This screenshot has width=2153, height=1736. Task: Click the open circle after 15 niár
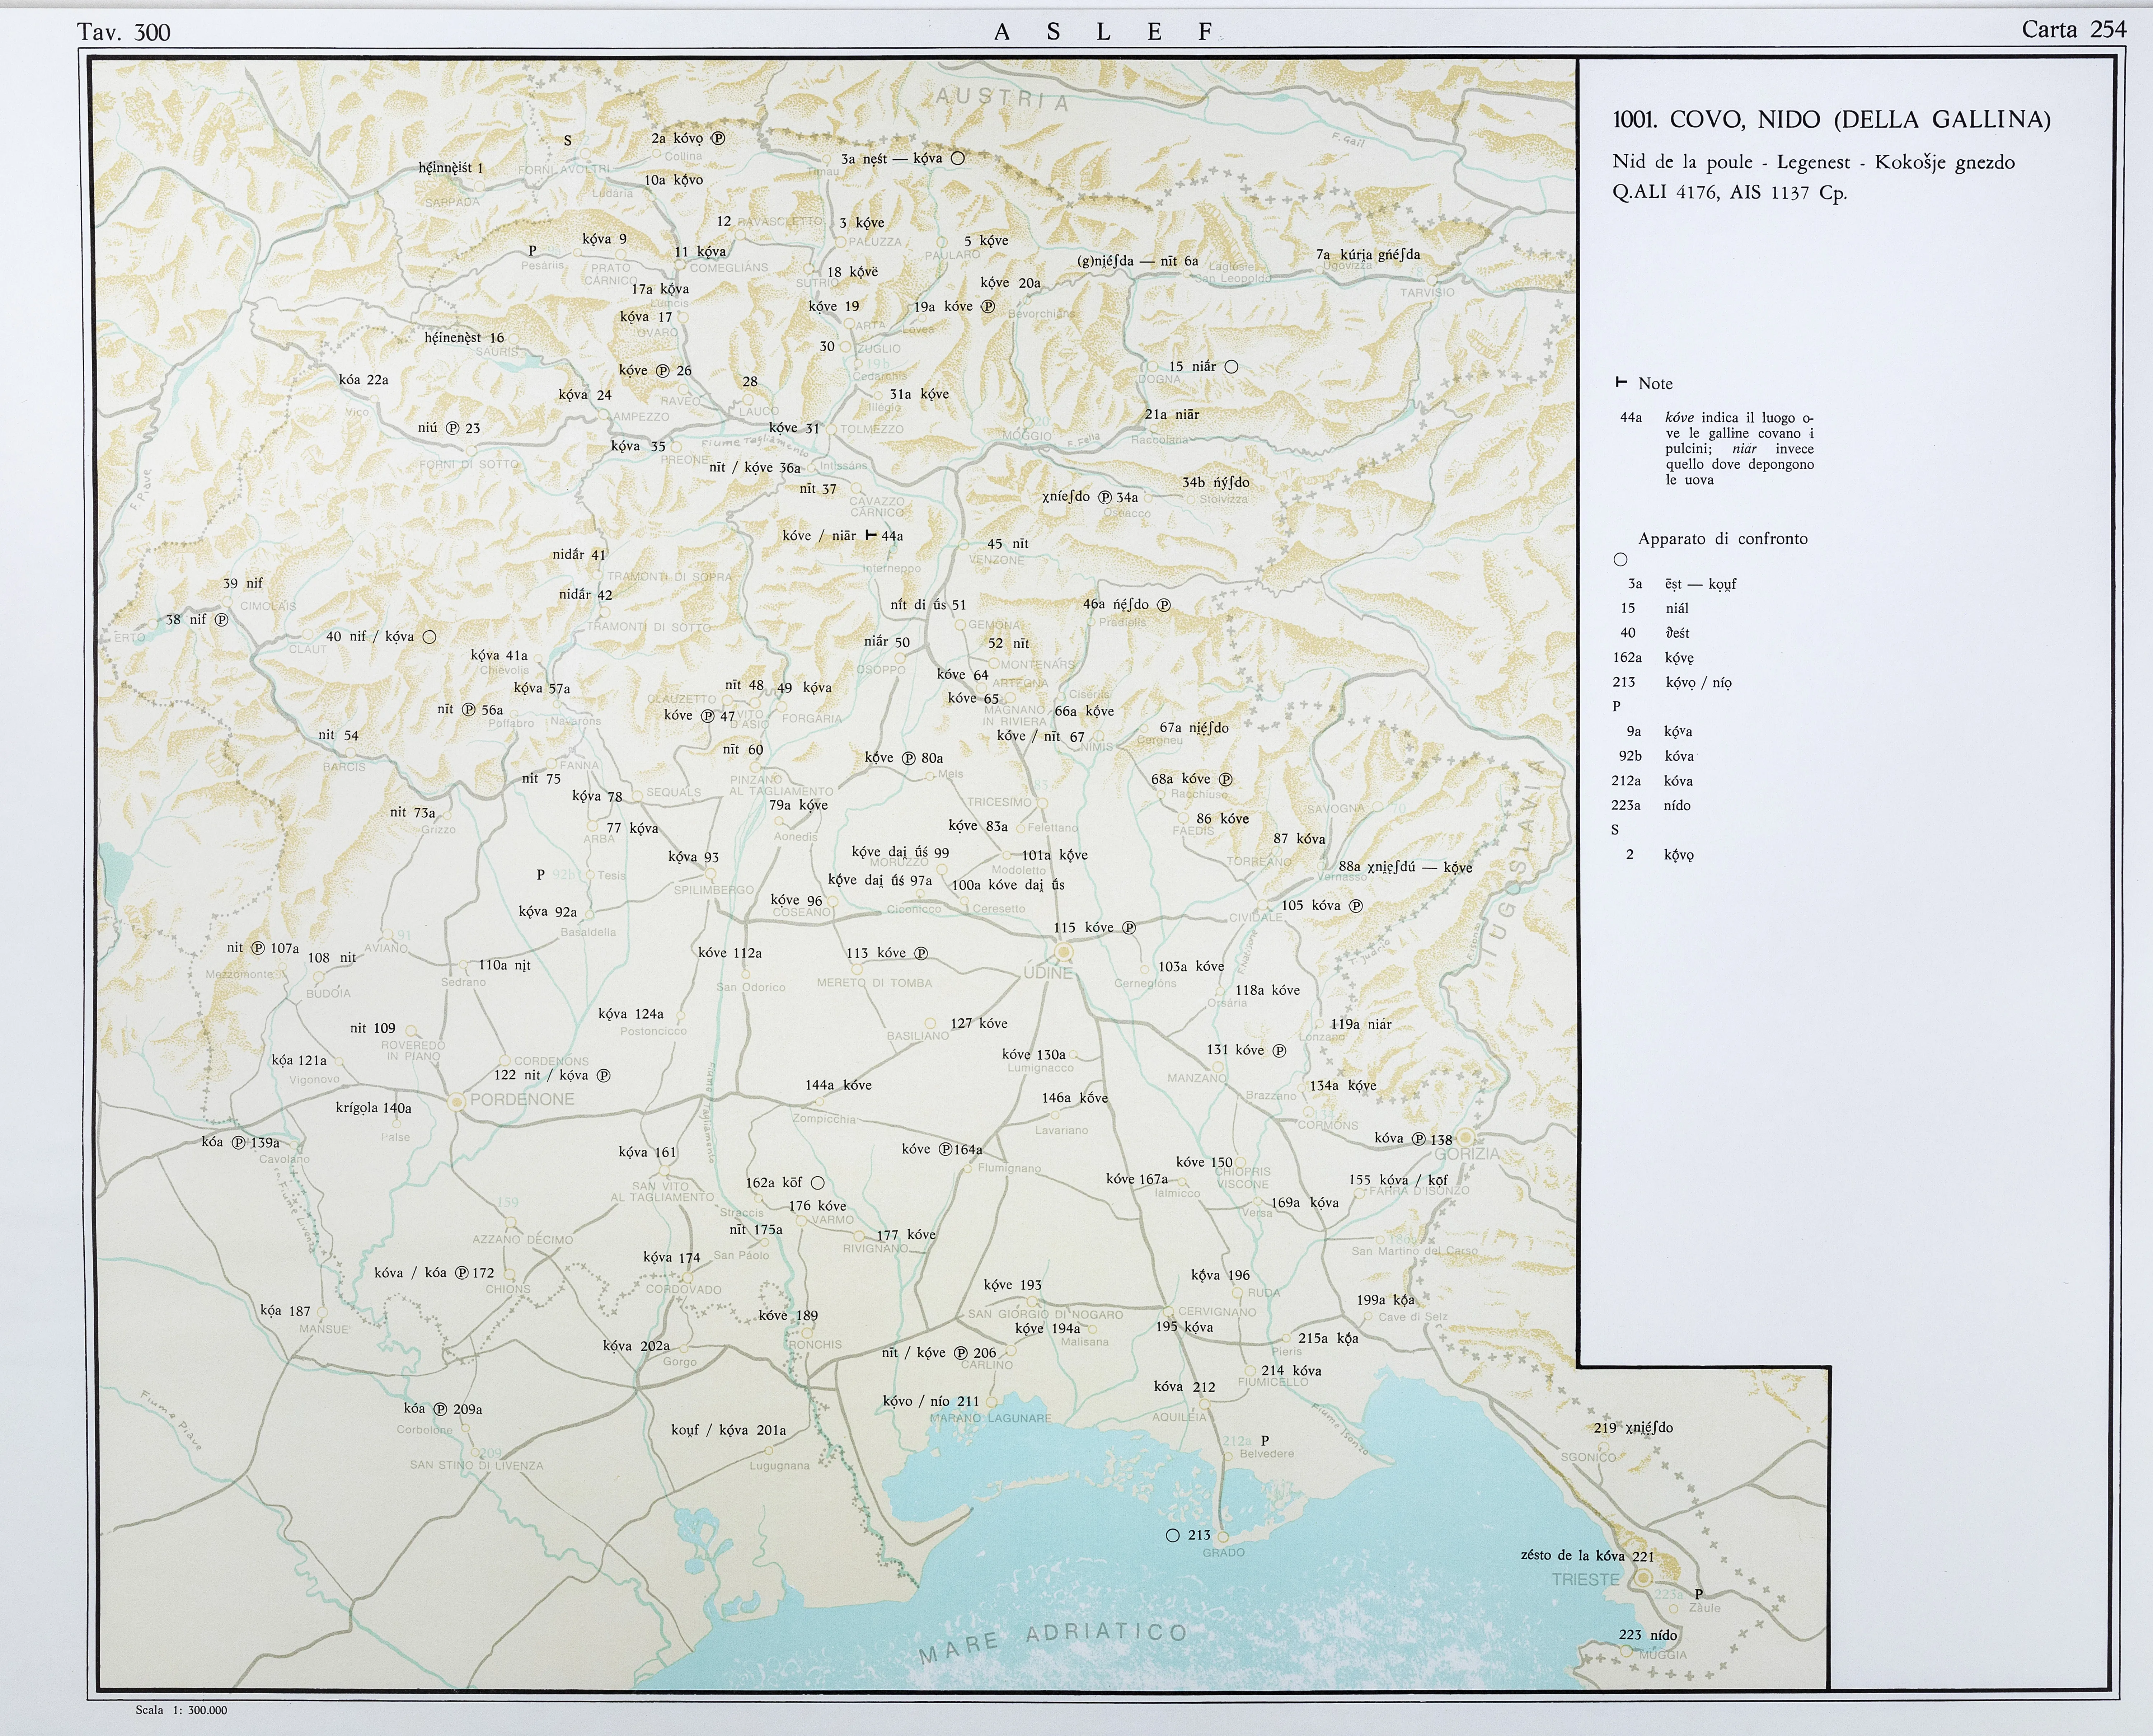pos(1232,367)
